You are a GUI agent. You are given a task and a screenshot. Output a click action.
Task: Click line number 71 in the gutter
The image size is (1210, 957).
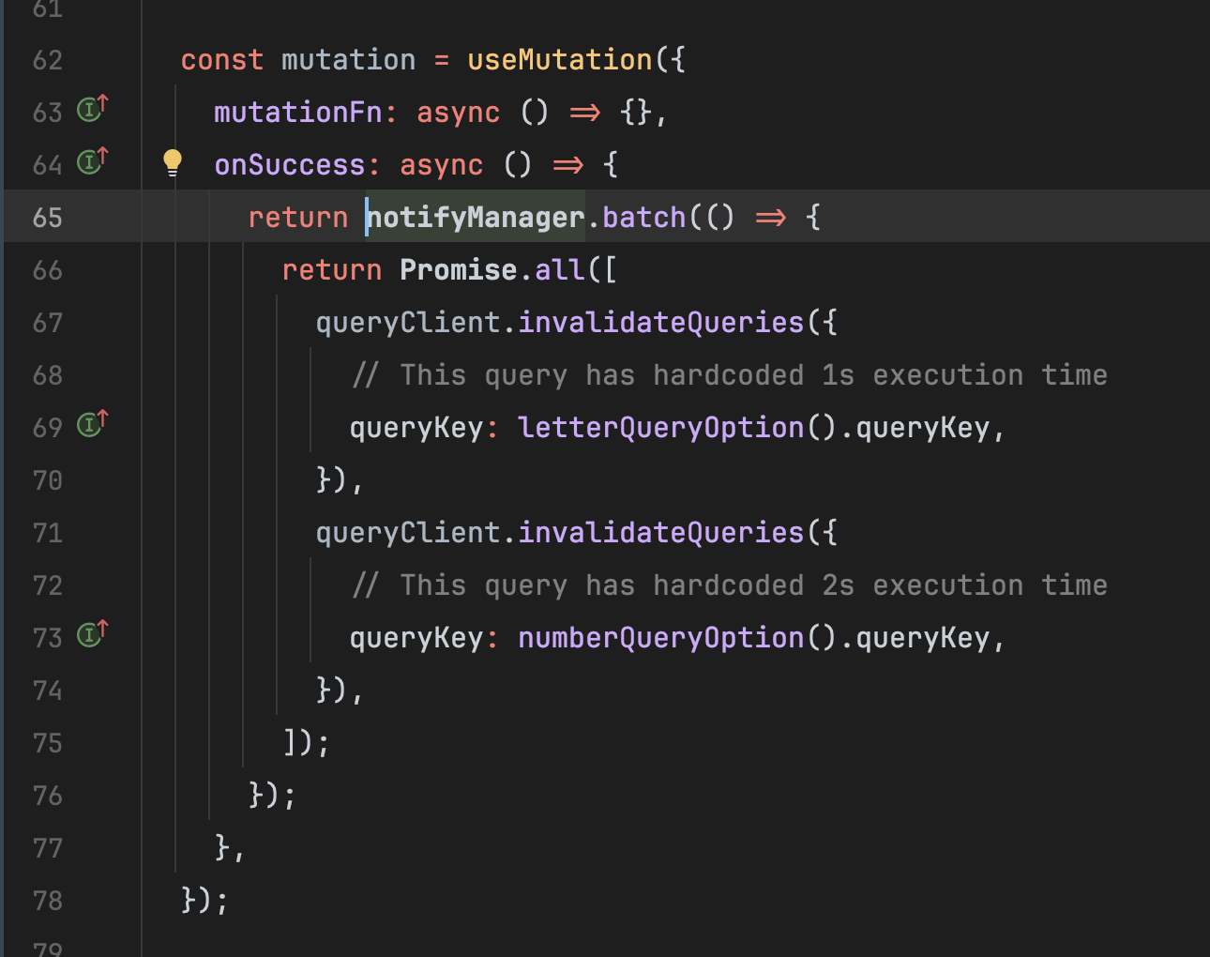pos(48,533)
